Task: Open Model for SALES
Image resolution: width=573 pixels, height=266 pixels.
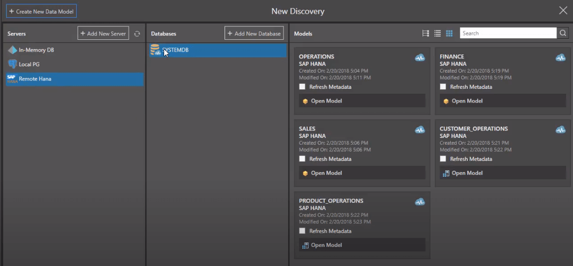Action: coord(362,173)
